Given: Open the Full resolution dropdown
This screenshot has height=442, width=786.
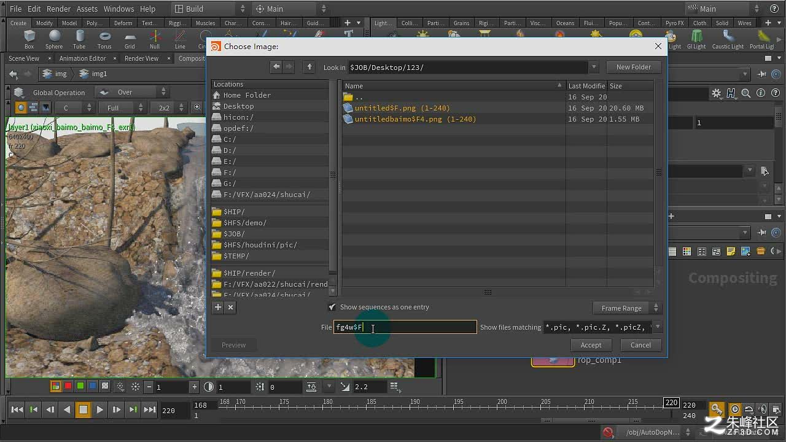Looking at the screenshot, I should [122, 108].
